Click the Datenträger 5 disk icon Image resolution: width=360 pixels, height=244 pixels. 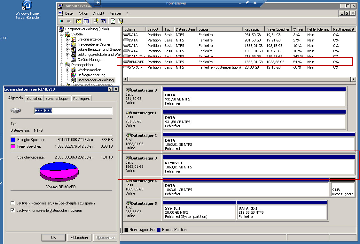coord(128,203)
